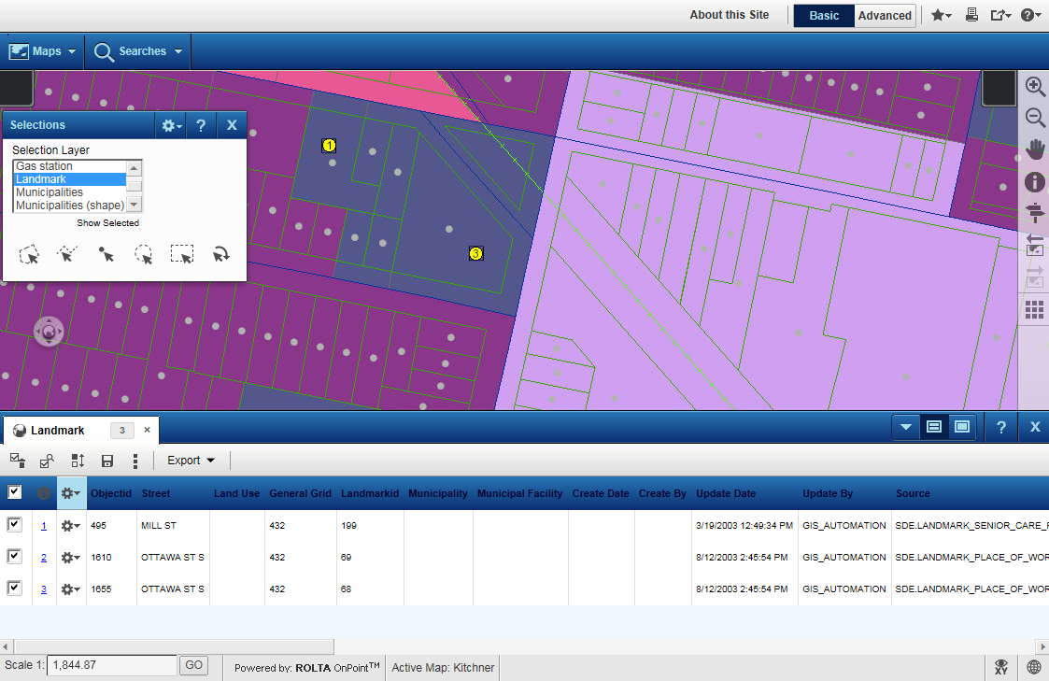Select the pan hand tool
This screenshot has width=1049, height=681.
[1034, 149]
